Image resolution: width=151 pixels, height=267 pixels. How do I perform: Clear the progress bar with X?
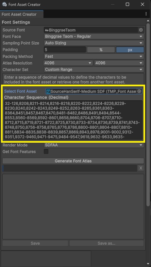[x=141, y=168]
